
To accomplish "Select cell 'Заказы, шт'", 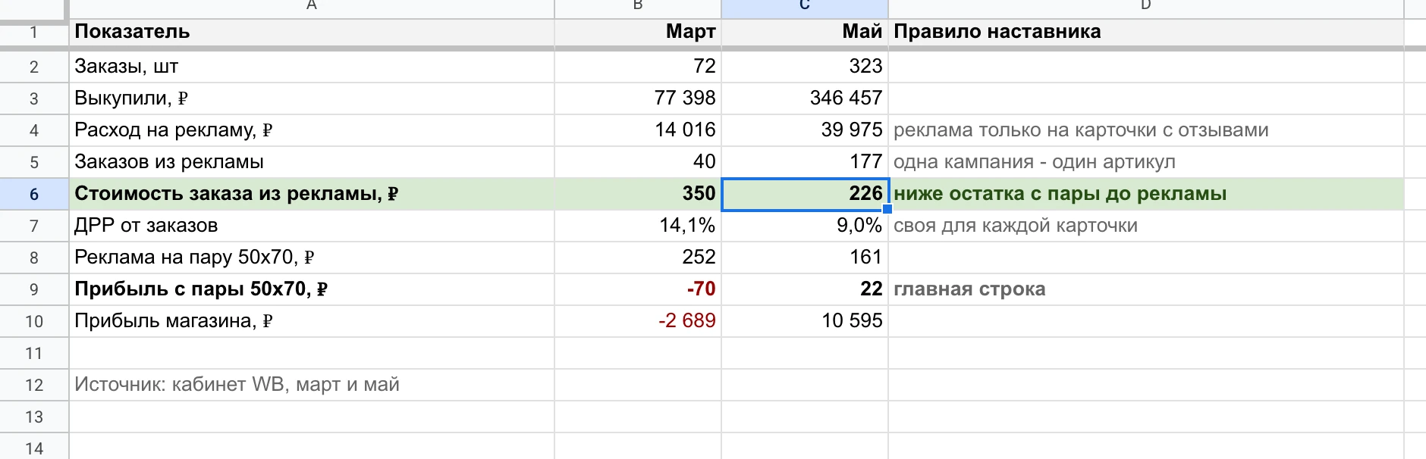I will [312, 67].
